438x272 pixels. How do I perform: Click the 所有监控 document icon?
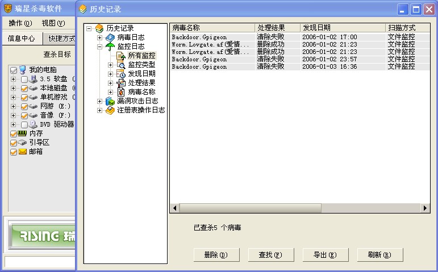pos(120,56)
